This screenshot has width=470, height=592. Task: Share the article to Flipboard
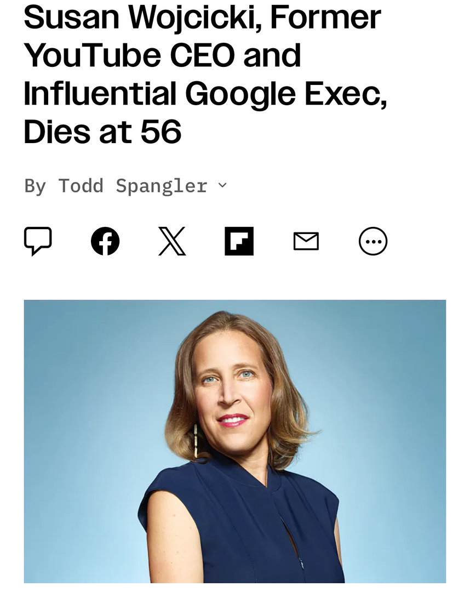[239, 241]
